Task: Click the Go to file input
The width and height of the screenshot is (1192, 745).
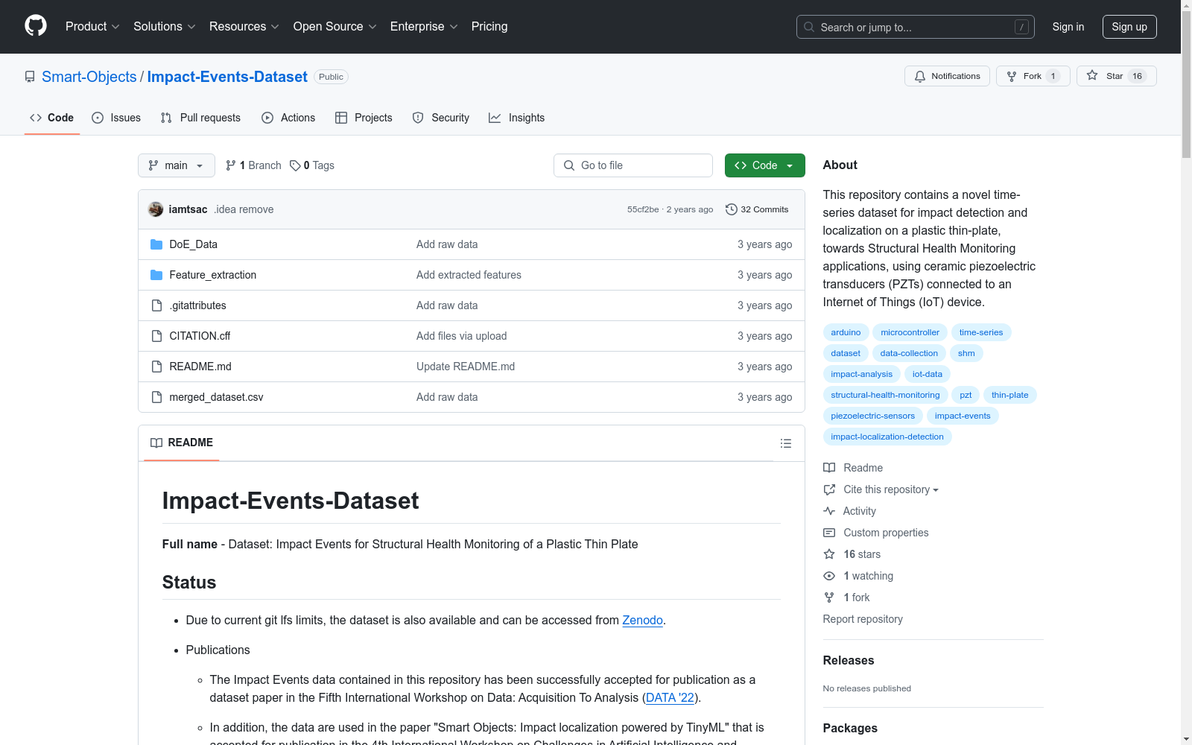Action: [633, 165]
